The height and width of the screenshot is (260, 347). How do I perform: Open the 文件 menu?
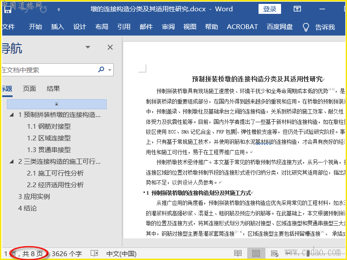(x=8, y=27)
